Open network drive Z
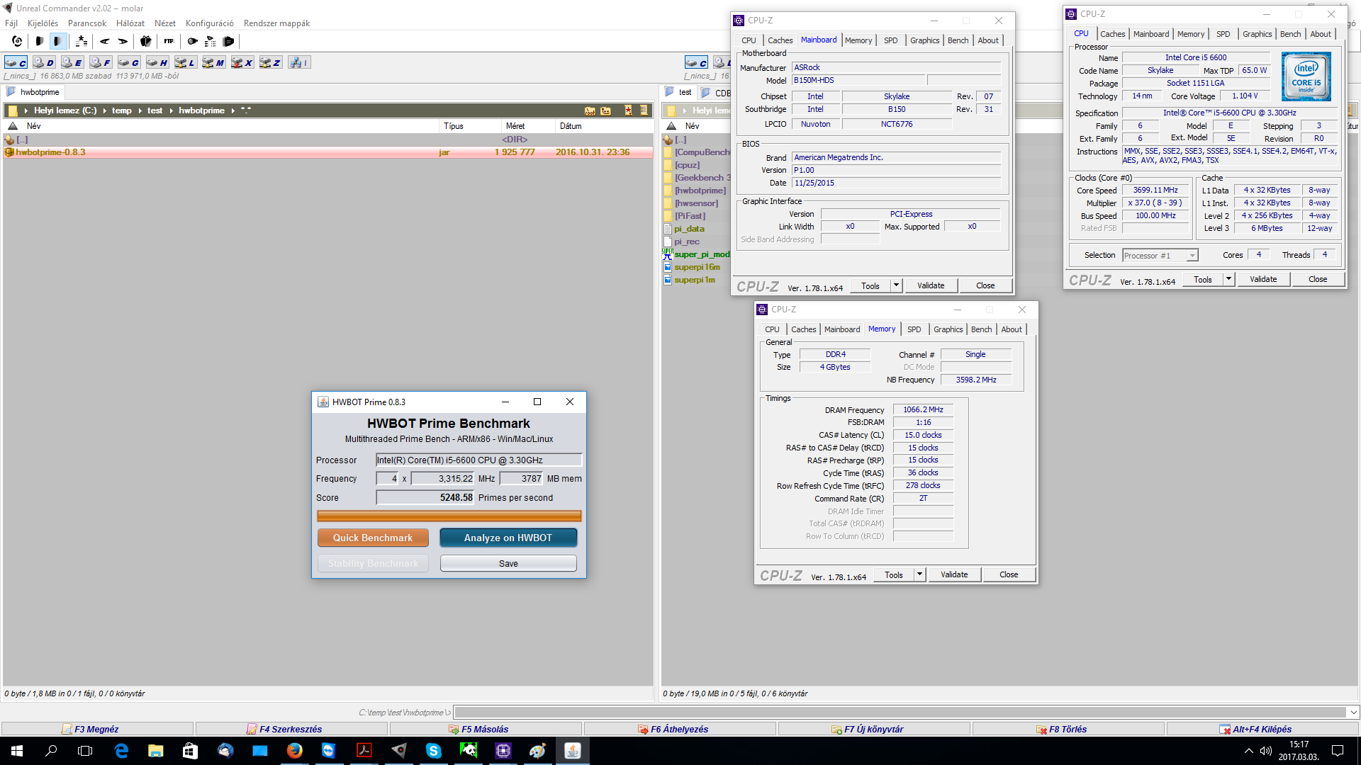 tap(271, 62)
